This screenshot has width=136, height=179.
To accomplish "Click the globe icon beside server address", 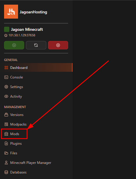I will [x=6, y=35].
